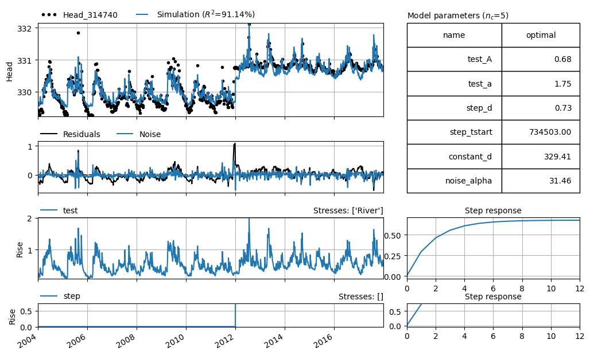Click the Head_314740 legend dotted marker
This screenshot has width=590, height=355.
[49, 15]
